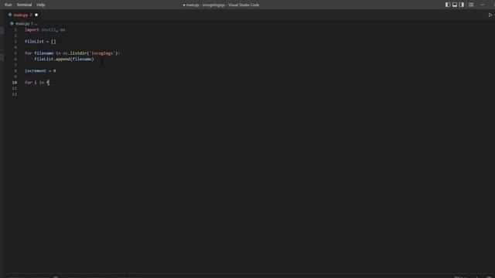
Task: Click 'increment' on line 8
Action: tap(36, 71)
